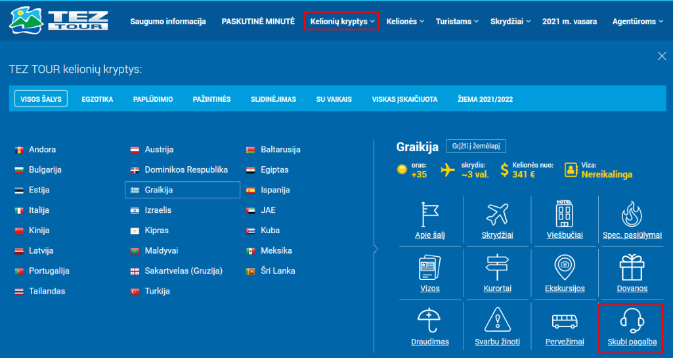Select Tailandas country link
This screenshot has width=673, height=358.
click(47, 290)
